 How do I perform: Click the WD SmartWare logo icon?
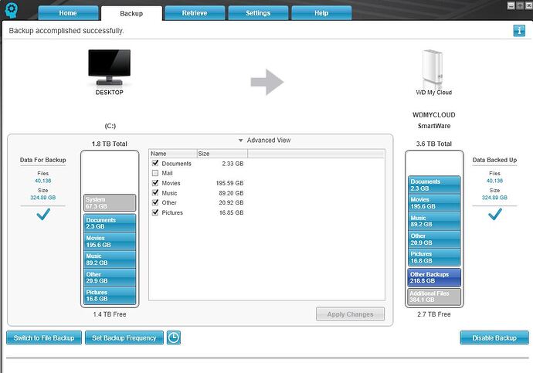coord(12,10)
